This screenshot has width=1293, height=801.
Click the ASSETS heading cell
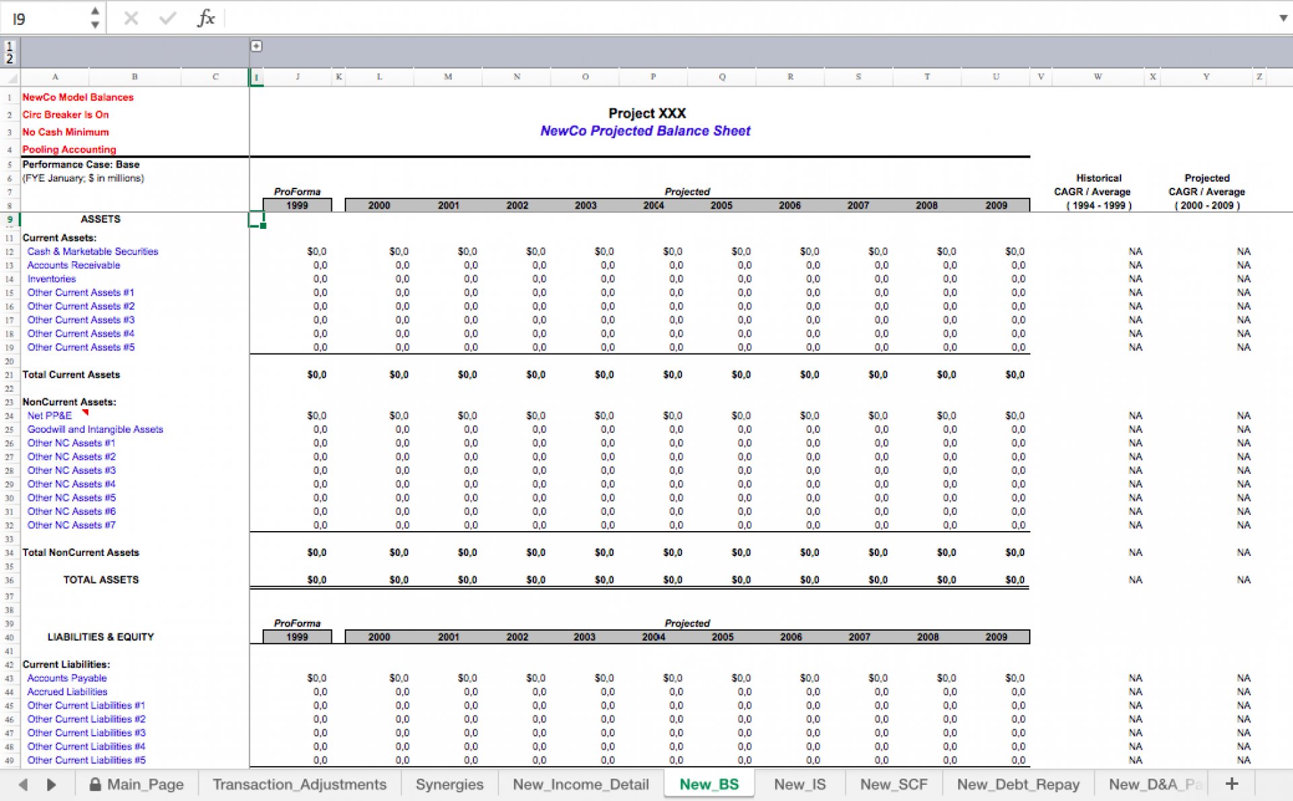100,219
